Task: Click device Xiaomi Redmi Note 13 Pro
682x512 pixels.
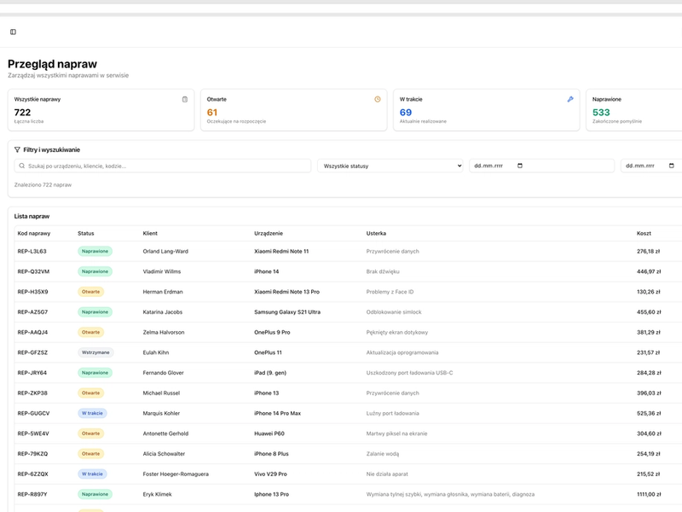Action: (x=286, y=292)
